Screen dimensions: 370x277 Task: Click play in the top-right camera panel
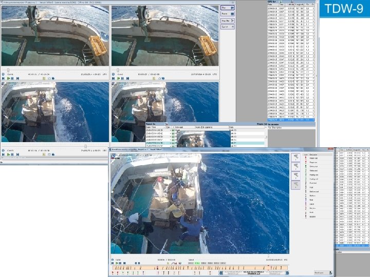click(x=119, y=78)
